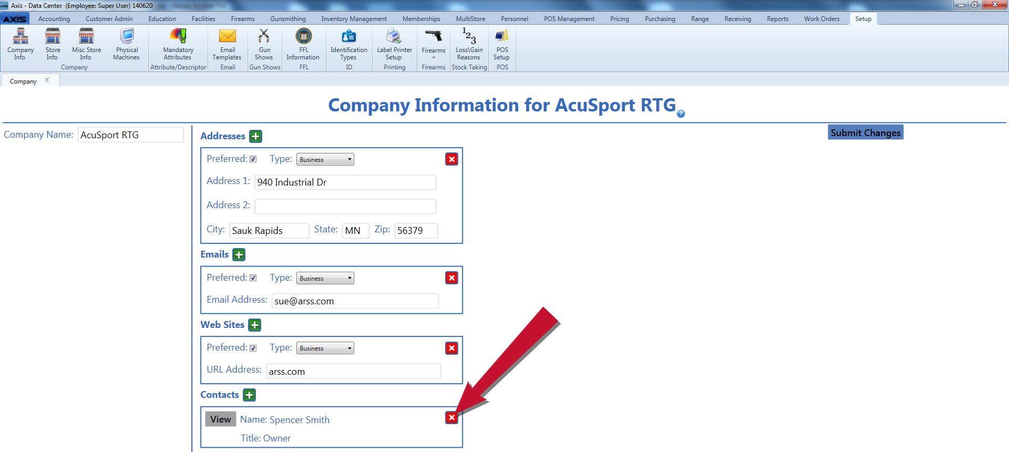Screen dimensions: 1009x452
Task: Toggle Preferred checkbox for the address
Action: click(x=253, y=159)
